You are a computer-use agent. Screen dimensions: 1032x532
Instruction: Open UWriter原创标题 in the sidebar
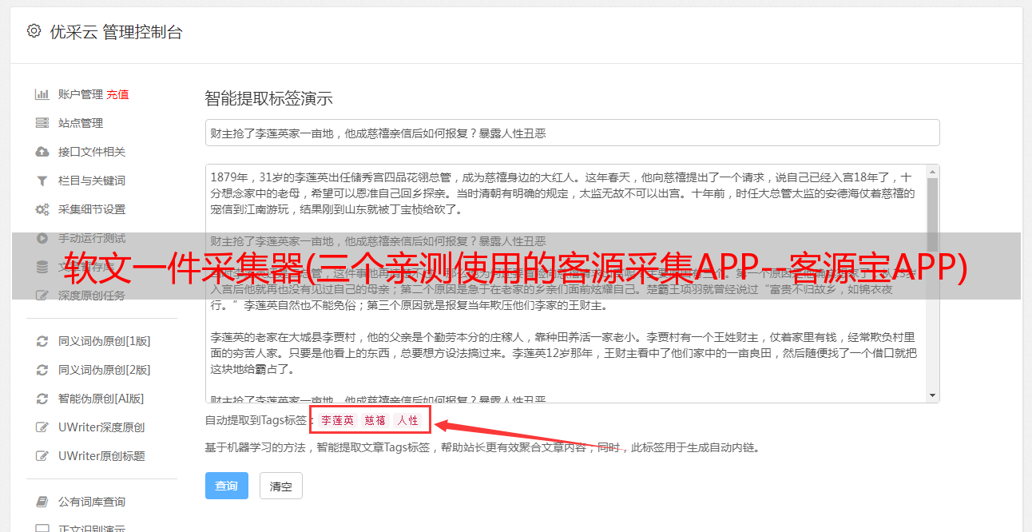coord(101,456)
